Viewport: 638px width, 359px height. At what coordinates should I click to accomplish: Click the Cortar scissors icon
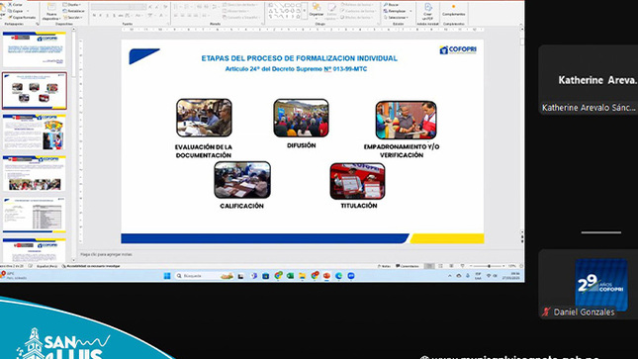(x=11, y=5)
